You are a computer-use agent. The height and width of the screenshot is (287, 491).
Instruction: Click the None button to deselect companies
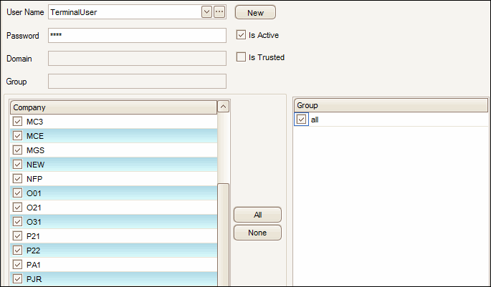point(257,233)
